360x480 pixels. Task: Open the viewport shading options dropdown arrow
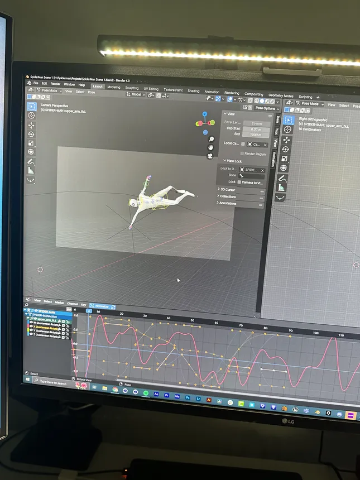pyautogui.click(x=277, y=102)
